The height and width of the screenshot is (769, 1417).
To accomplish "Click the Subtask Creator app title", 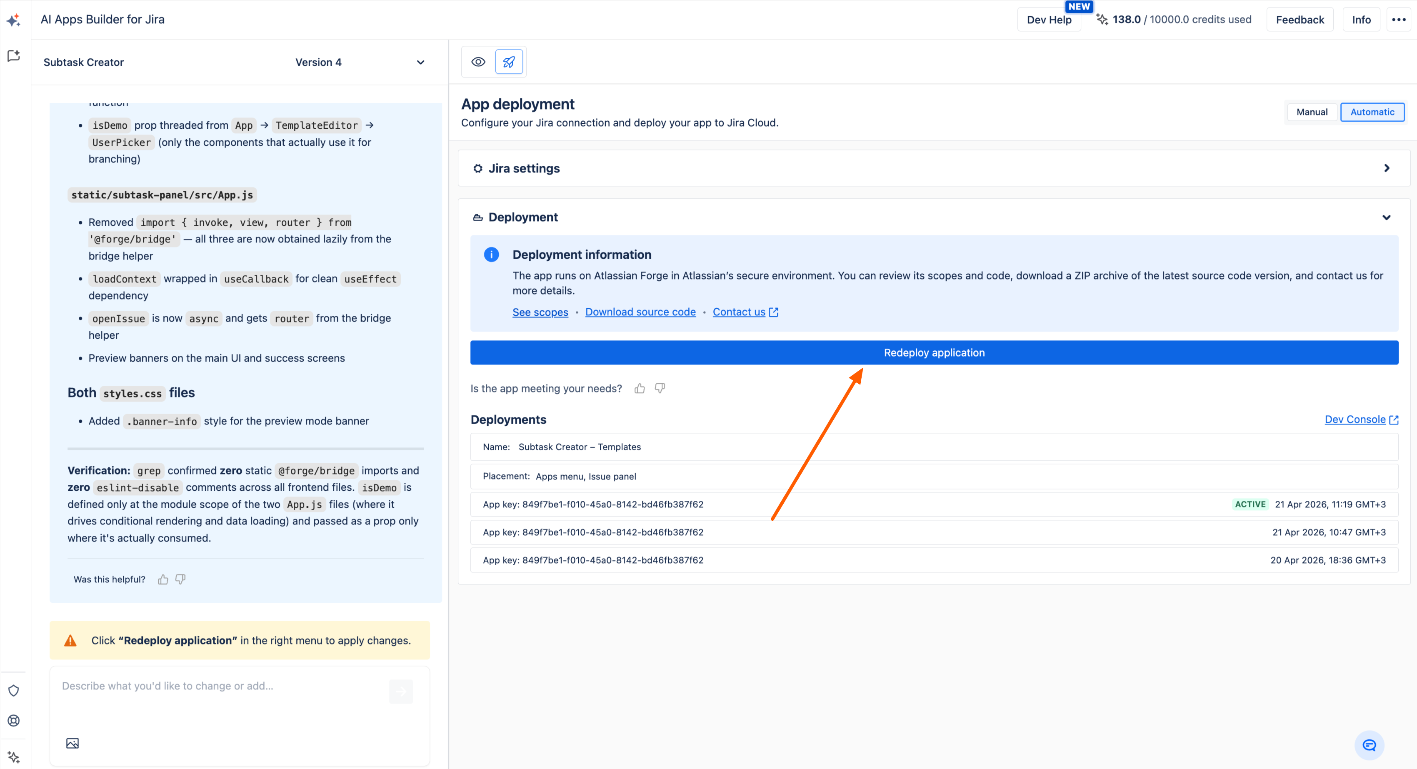I will tap(84, 62).
